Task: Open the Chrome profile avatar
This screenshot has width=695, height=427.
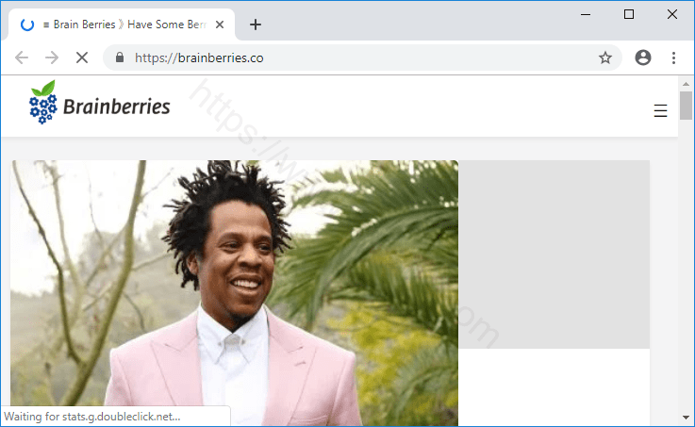Action: [x=643, y=57]
